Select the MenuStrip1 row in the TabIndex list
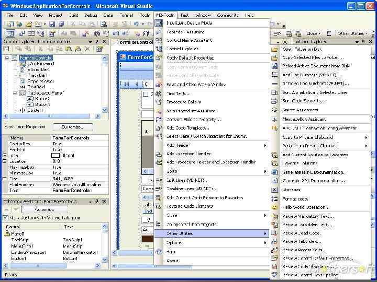The image size is (377, 282). 52,246
